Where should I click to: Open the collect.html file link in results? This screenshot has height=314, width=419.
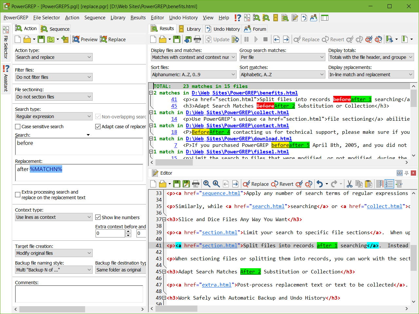tap(237, 113)
